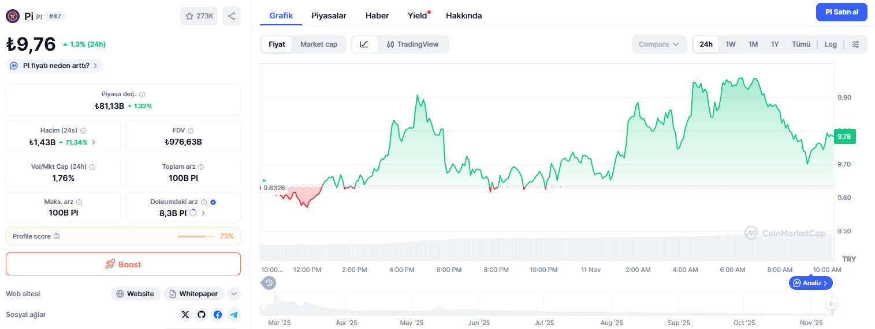Switch to the Piyasalar tab
This screenshot has height=329, width=875.
(329, 16)
